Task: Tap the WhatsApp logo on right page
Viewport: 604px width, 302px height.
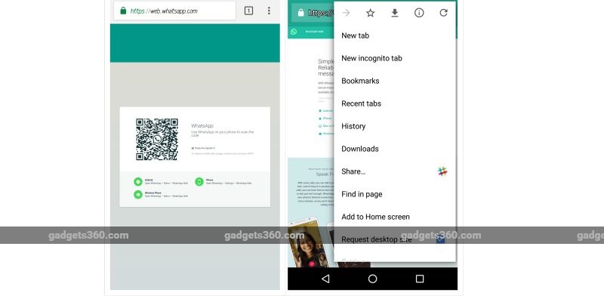Action: point(294,32)
